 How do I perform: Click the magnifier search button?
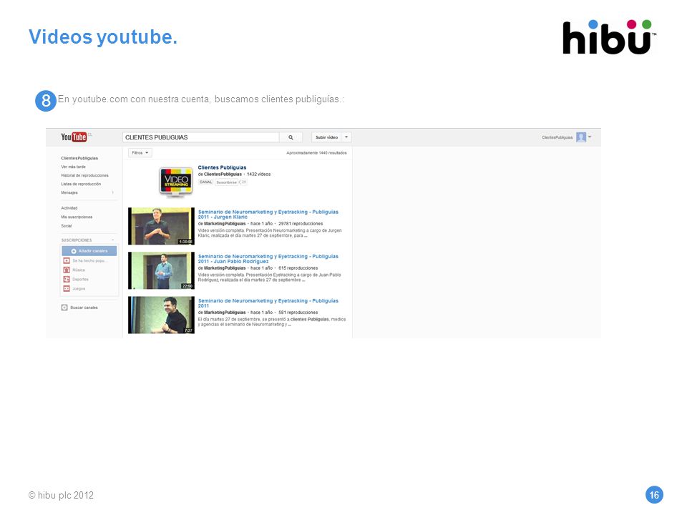(x=291, y=137)
